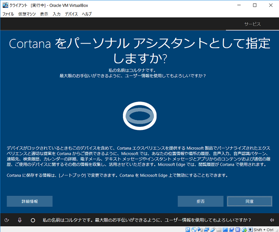
Task: Click the Cortana circle icon in bottom bar
Action: point(33,220)
